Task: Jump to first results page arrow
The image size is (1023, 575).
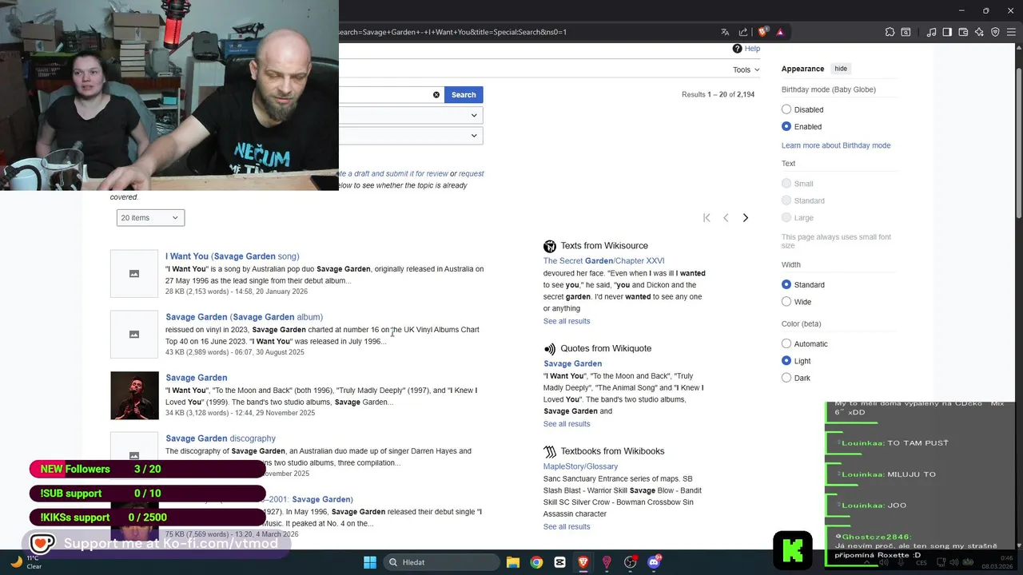Action: 707,218
